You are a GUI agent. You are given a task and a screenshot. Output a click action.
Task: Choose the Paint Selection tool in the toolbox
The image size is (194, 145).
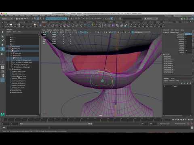click(x=2, y=41)
